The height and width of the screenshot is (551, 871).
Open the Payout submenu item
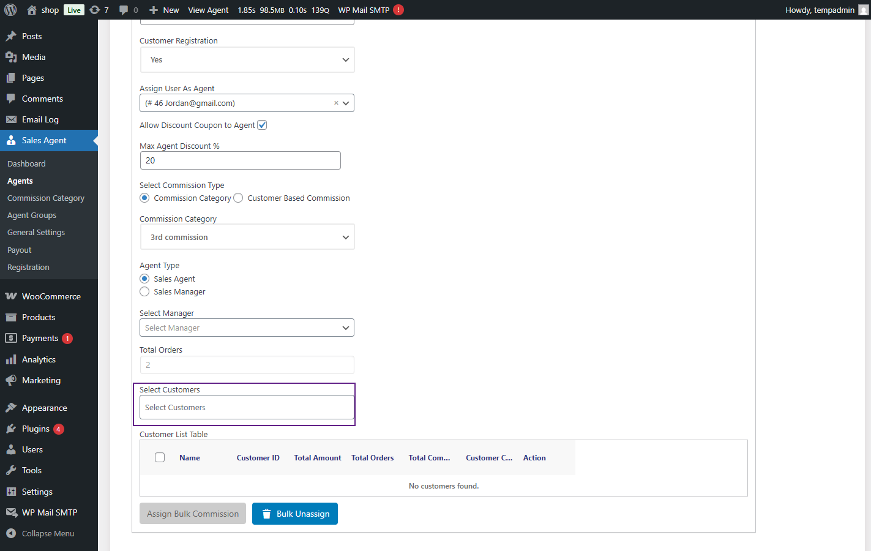point(20,250)
